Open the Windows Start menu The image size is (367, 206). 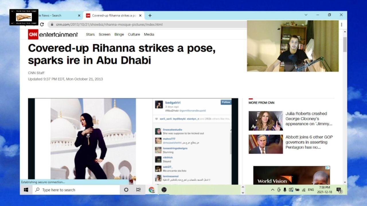tap(26, 190)
